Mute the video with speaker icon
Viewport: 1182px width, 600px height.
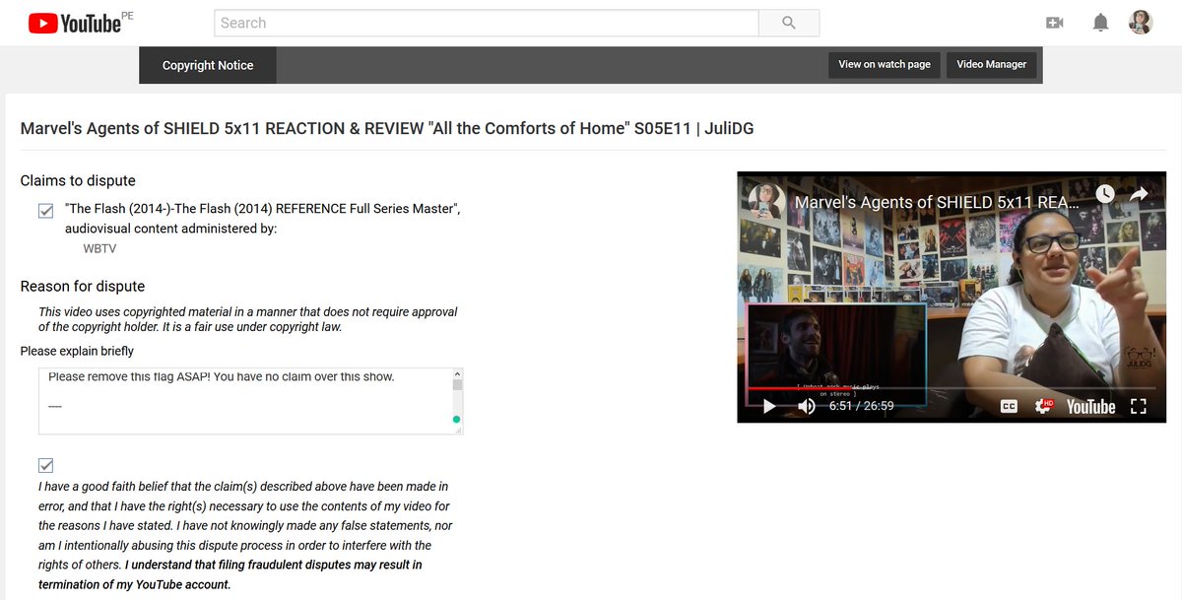pos(807,406)
